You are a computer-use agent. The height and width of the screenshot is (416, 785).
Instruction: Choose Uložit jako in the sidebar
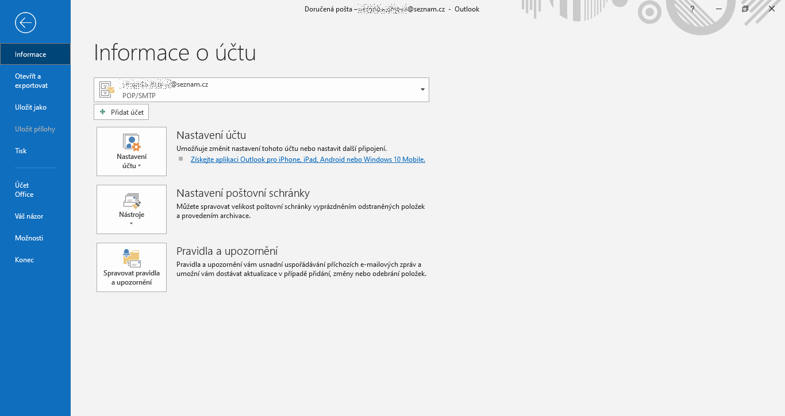[x=35, y=107]
